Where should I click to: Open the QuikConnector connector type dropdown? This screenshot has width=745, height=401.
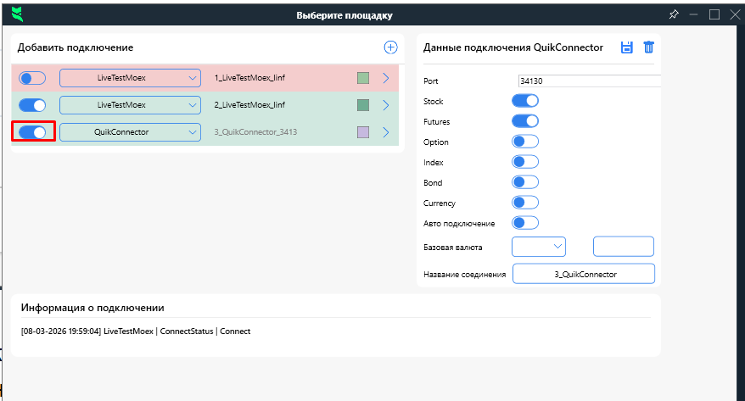coord(130,132)
